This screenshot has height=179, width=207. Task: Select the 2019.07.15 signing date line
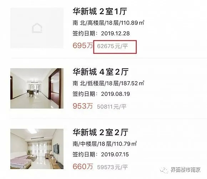pyautogui.click(x=101, y=154)
